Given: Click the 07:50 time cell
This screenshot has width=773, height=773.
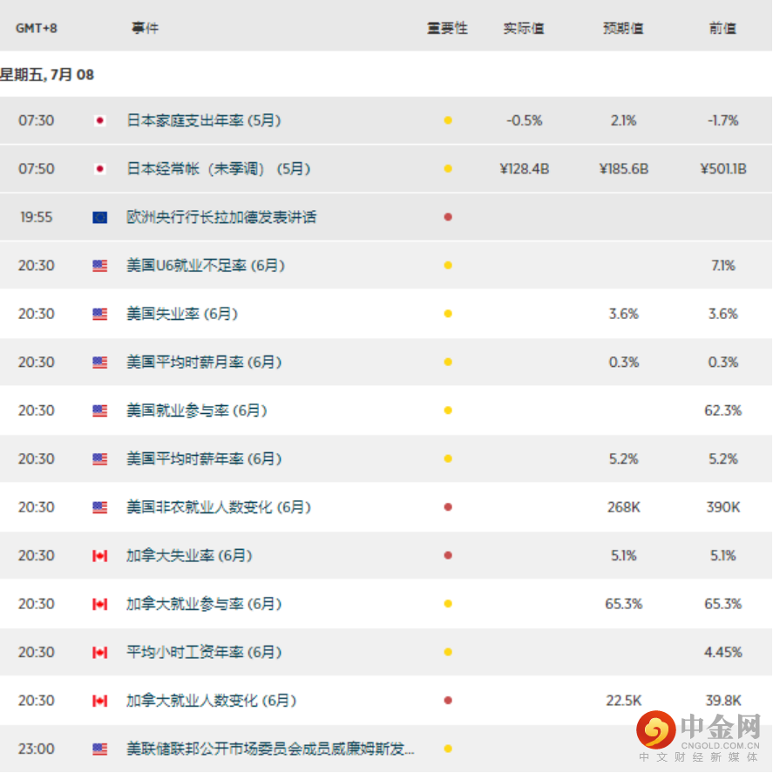Looking at the screenshot, I should [x=37, y=168].
